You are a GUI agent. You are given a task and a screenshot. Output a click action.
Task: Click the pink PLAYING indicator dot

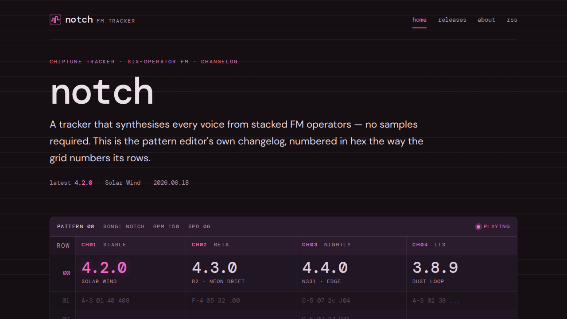(478, 227)
